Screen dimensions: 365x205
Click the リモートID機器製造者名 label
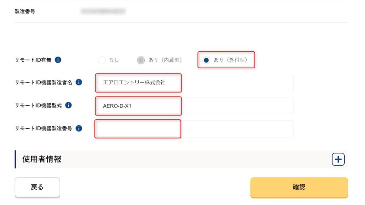(43, 83)
